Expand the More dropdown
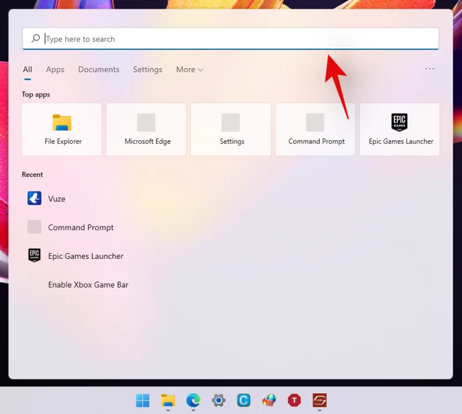 coord(190,69)
